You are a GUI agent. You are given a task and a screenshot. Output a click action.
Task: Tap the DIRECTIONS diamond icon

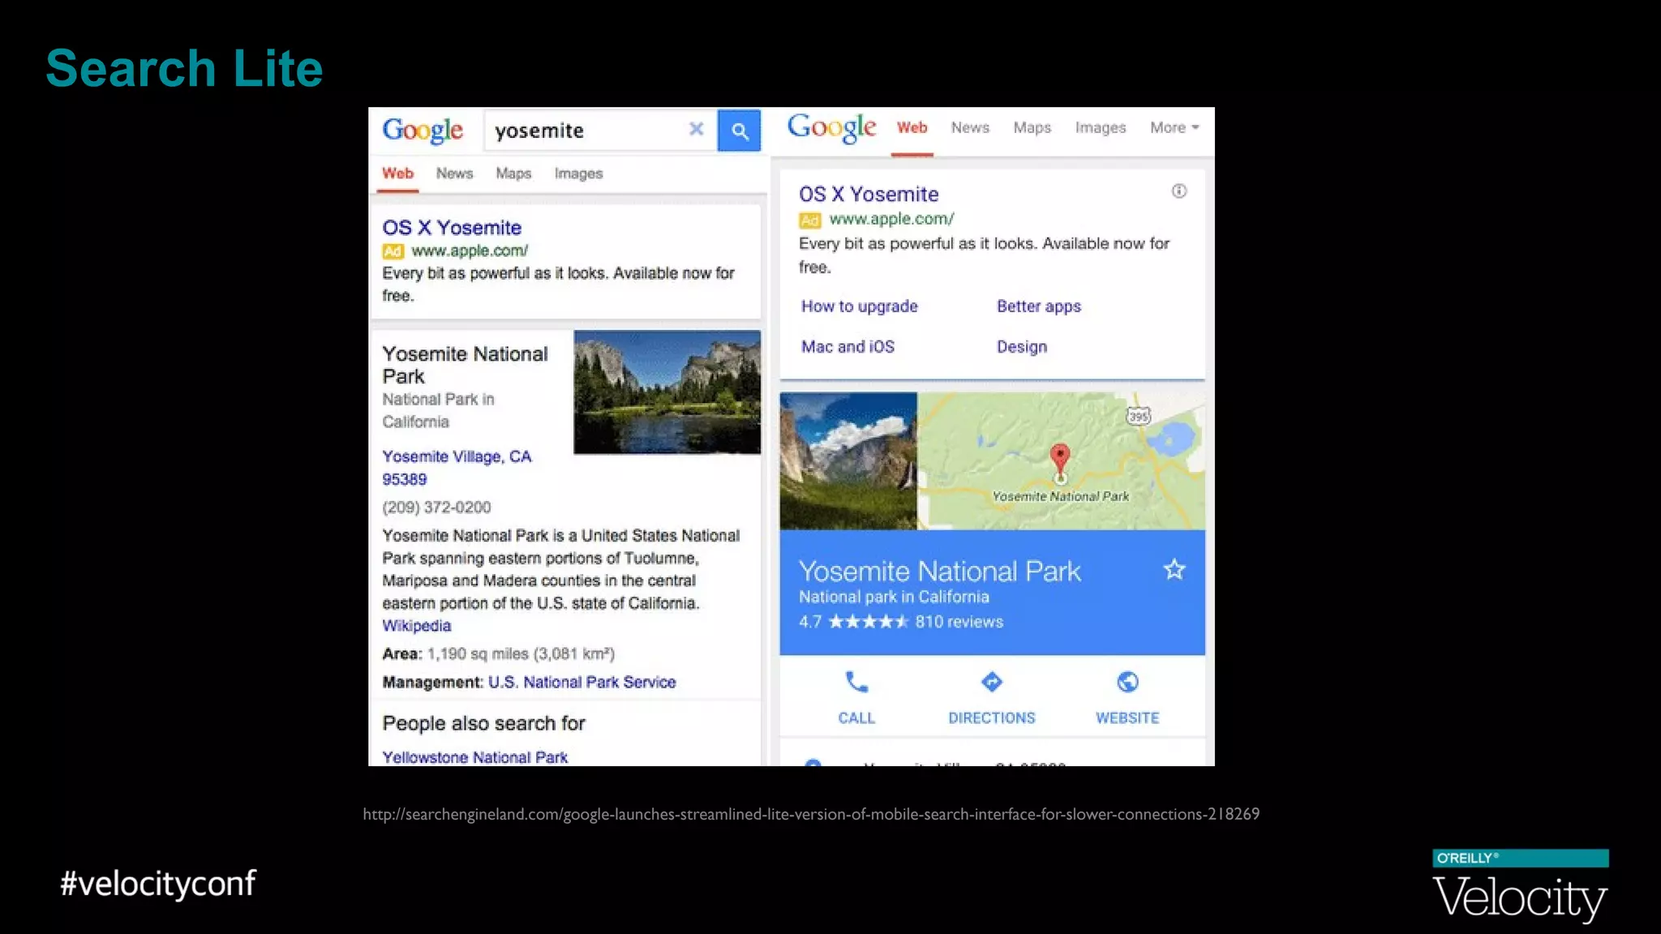(x=992, y=682)
